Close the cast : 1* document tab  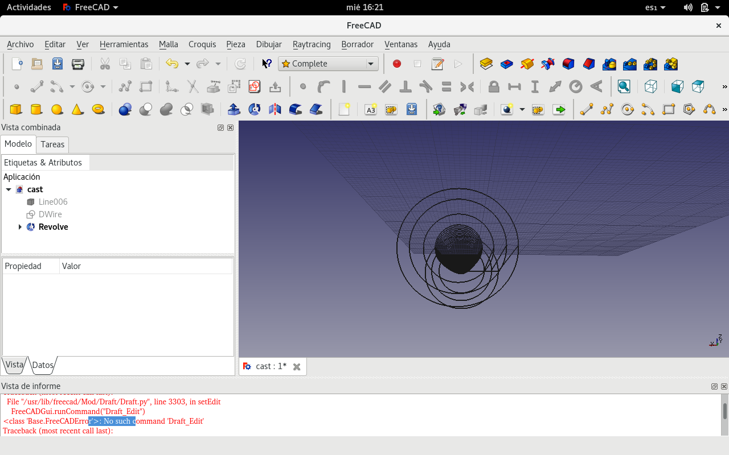point(297,367)
